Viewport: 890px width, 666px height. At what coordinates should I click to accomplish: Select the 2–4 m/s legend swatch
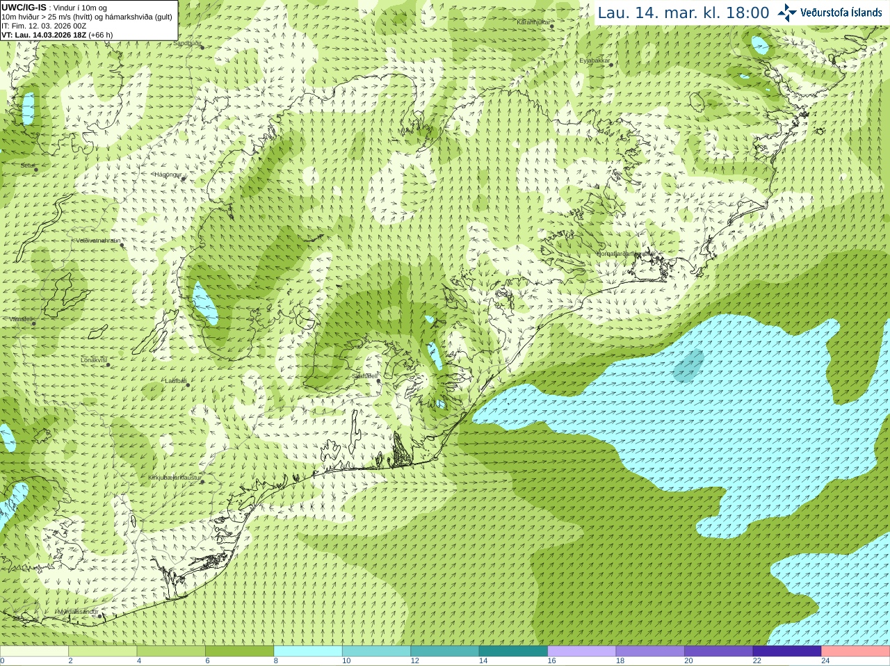coord(102,651)
